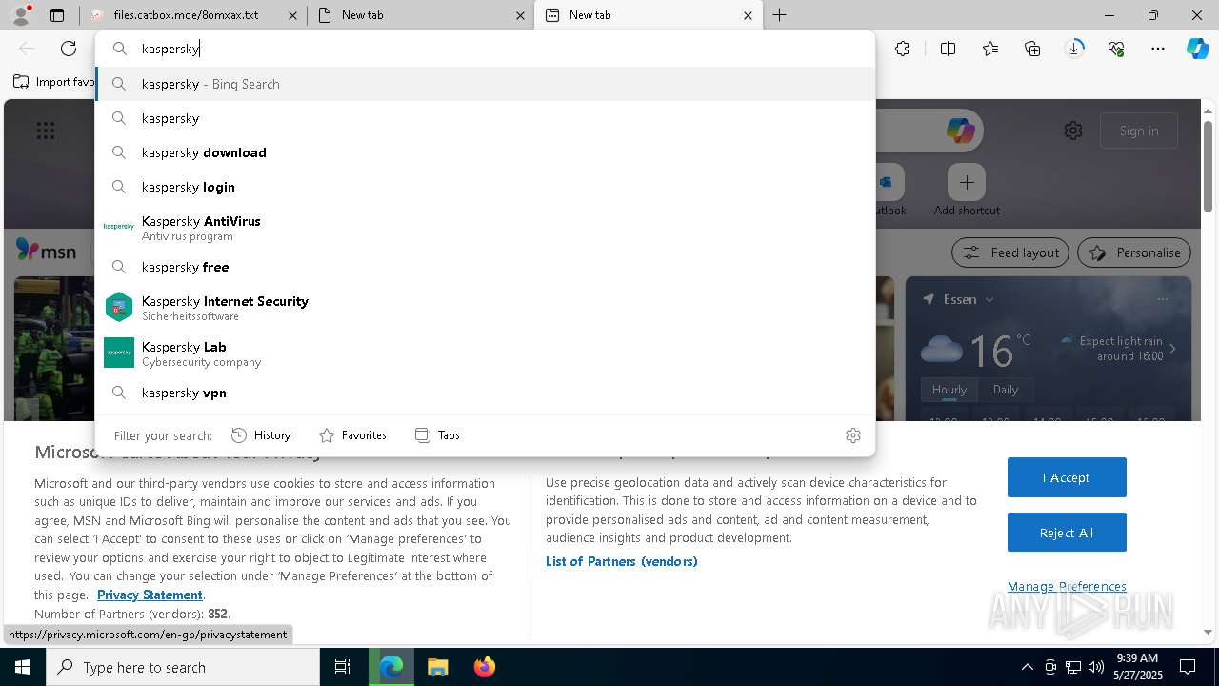Open the Privacy Statement link
The image size is (1219, 686).
150,595
